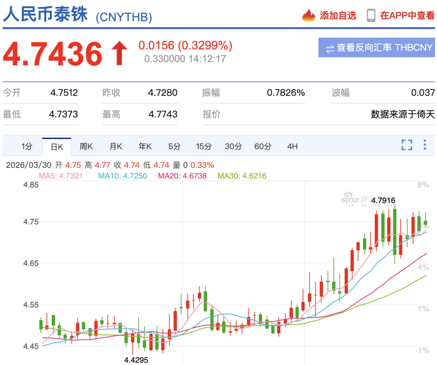Select the 年K yearly chart tab

(x=145, y=147)
